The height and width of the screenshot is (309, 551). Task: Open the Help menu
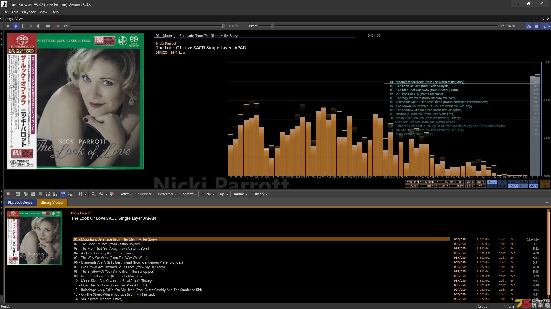(x=55, y=12)
